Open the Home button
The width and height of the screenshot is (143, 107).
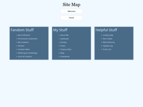[x=71, y=18]
